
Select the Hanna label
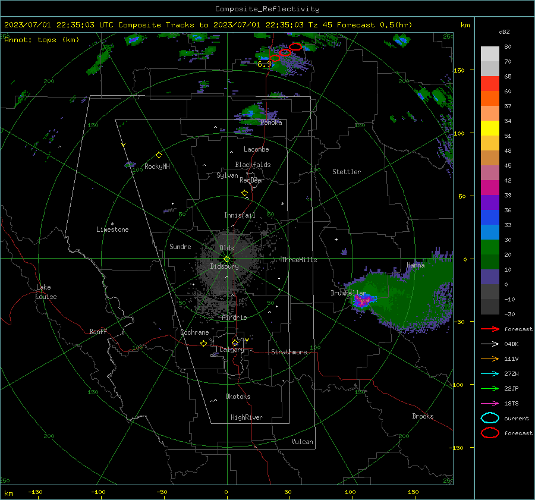[x=416, y=265]
